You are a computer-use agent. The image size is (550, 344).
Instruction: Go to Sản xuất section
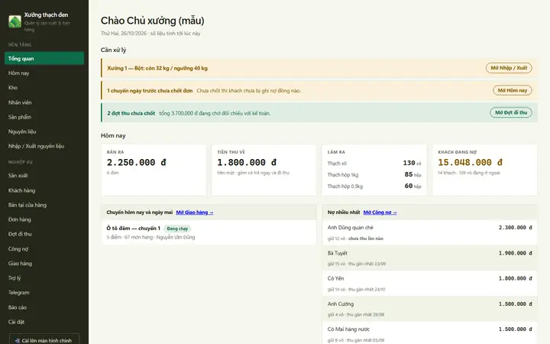[x=44, y=176]
